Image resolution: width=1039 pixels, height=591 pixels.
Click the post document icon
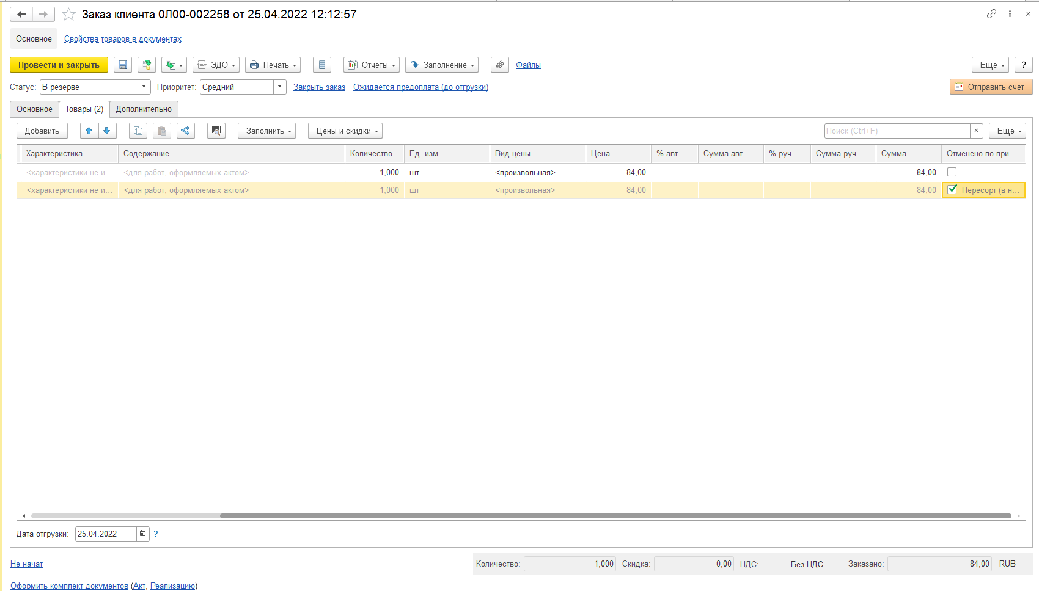(146, 65)
